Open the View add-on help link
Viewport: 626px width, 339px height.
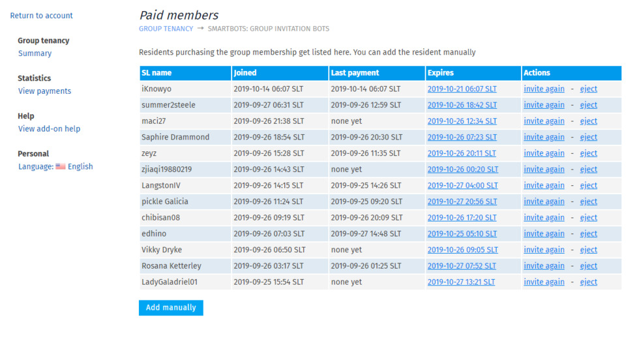(x=49, y=128)
